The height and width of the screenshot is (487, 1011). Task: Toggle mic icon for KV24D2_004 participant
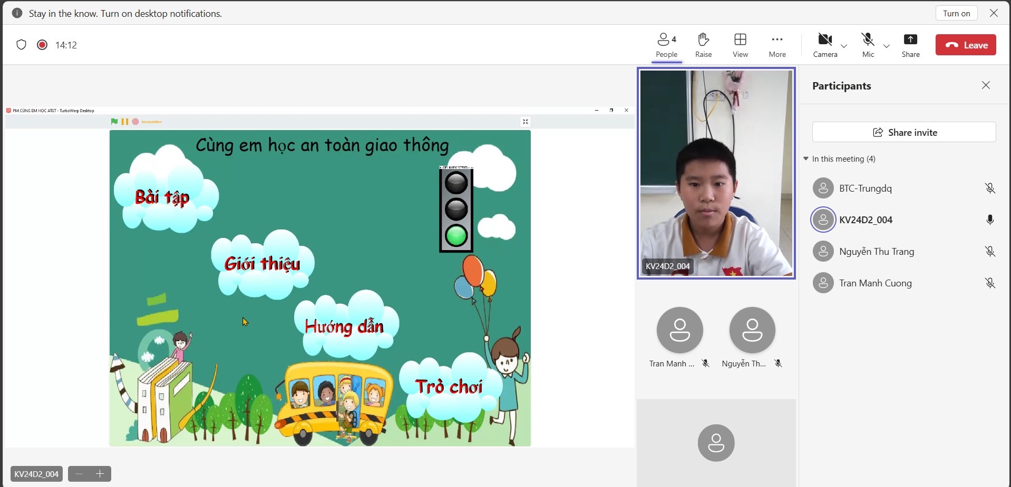990,220
